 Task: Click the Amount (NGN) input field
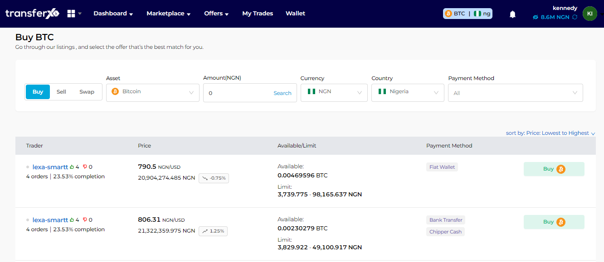click(x=236, y=93)
